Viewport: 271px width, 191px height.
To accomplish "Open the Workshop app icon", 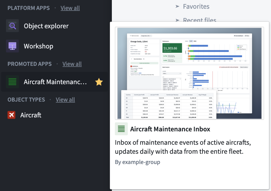I will coord(12,46).
